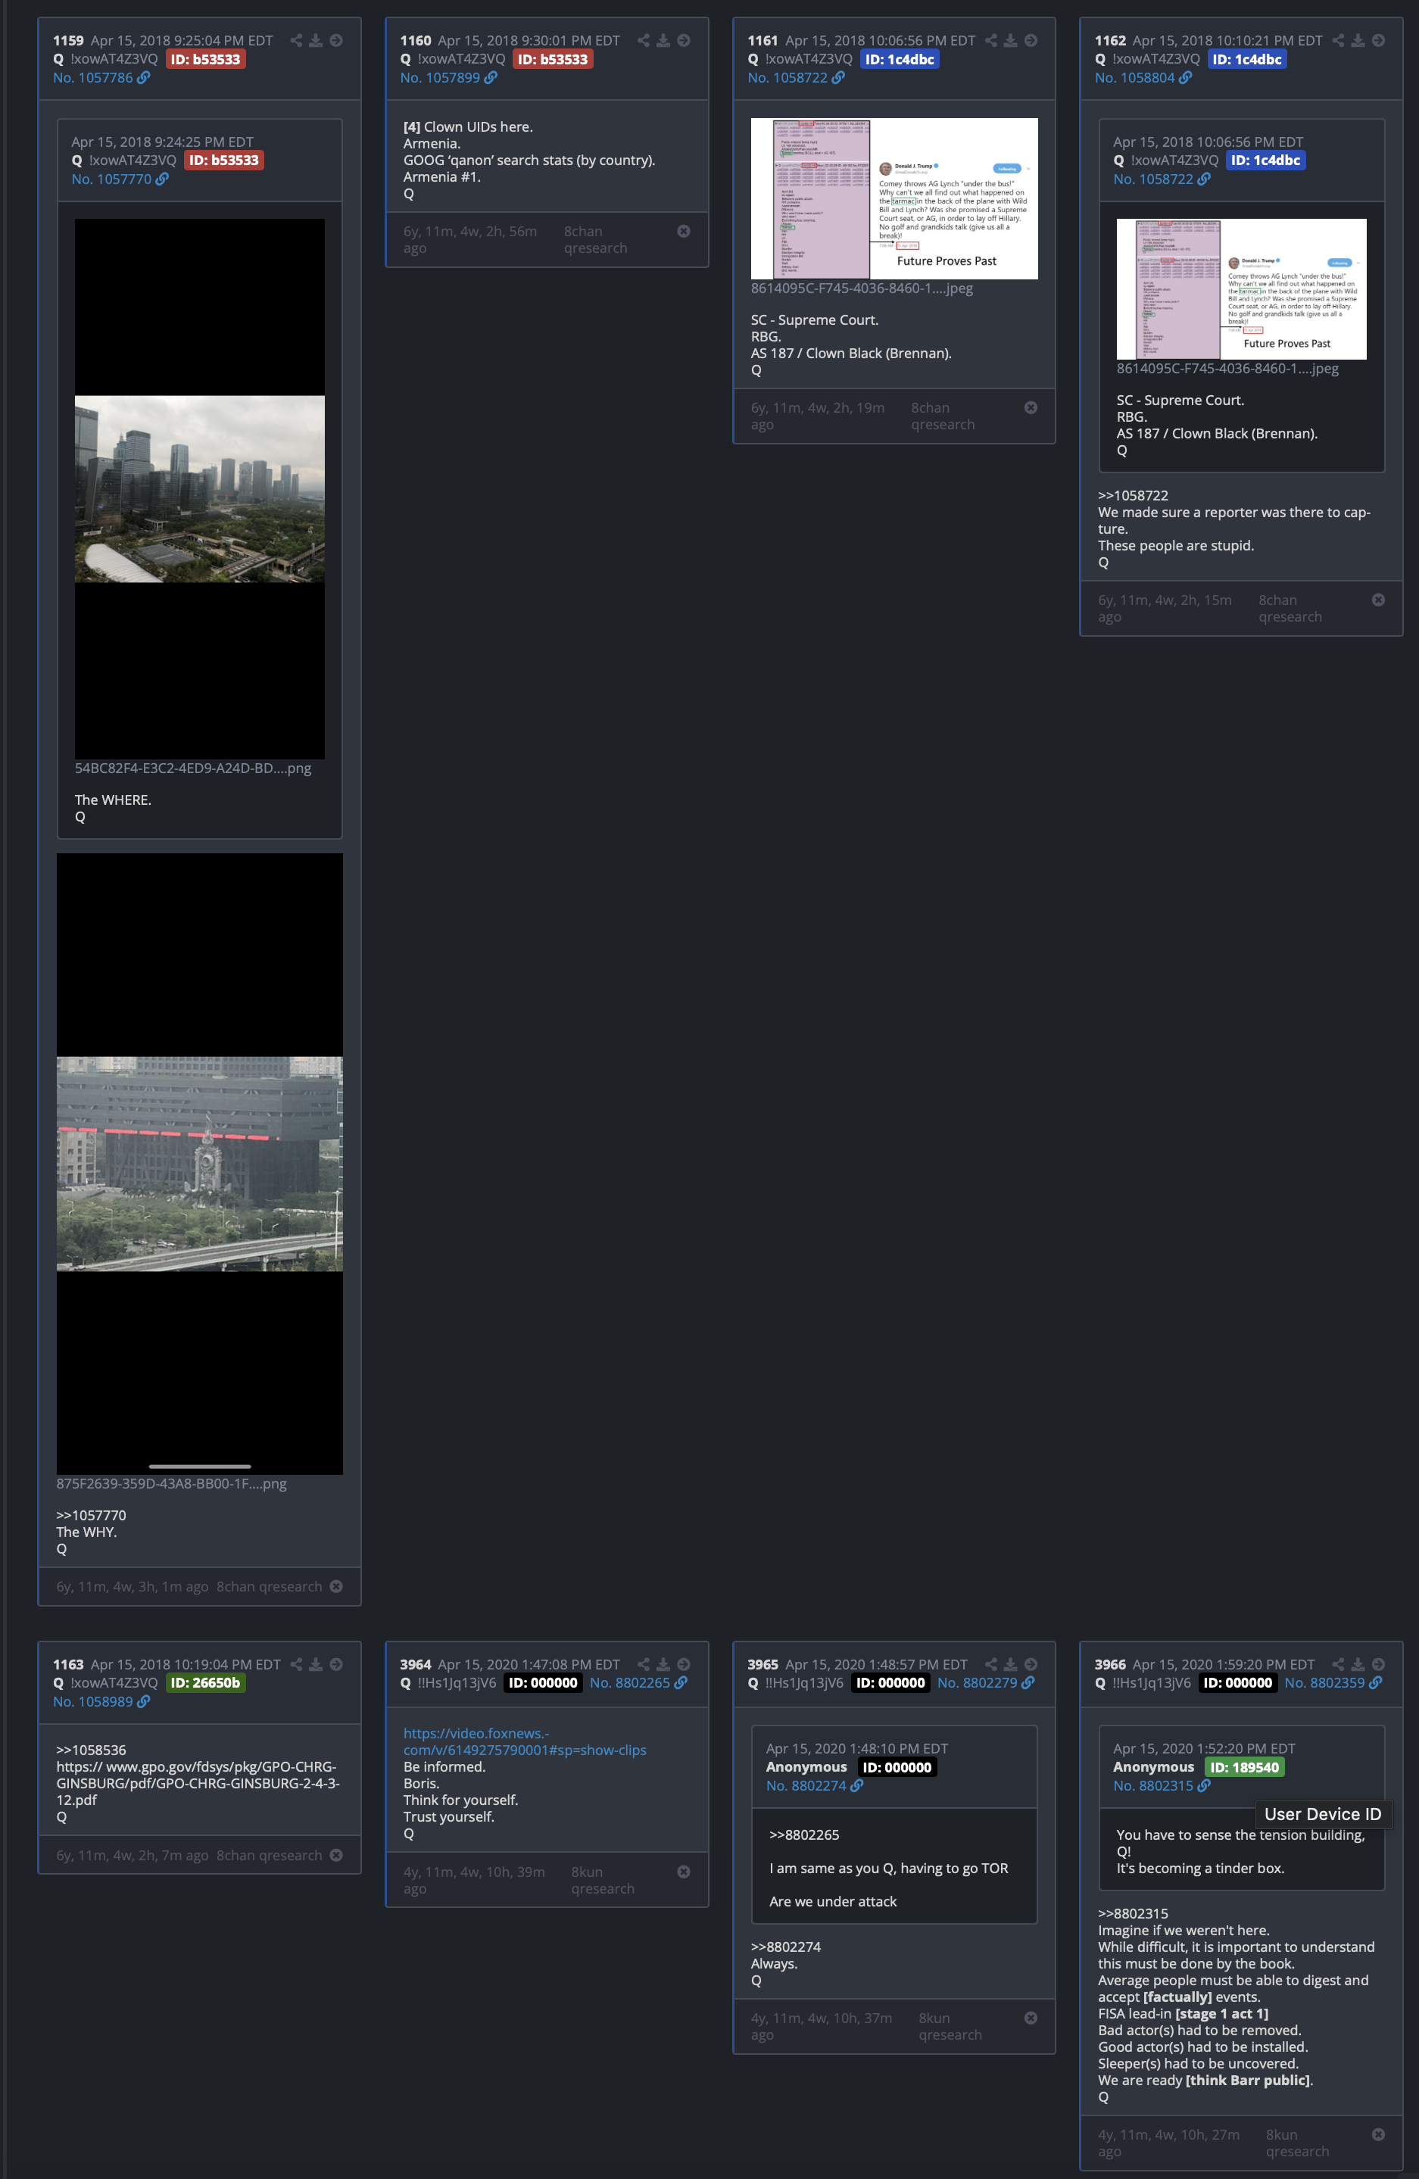Open post 1160 with arrow-circle icon
Screen dimensions: 1419x2179
pyautogui.click(x=684, y=40)
